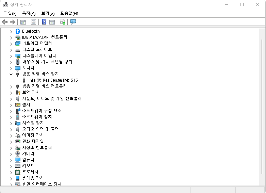The image size is (266, 193).
Task: Collapse the 범용 직렬 버스 장치 node
Action: [11, 74]
